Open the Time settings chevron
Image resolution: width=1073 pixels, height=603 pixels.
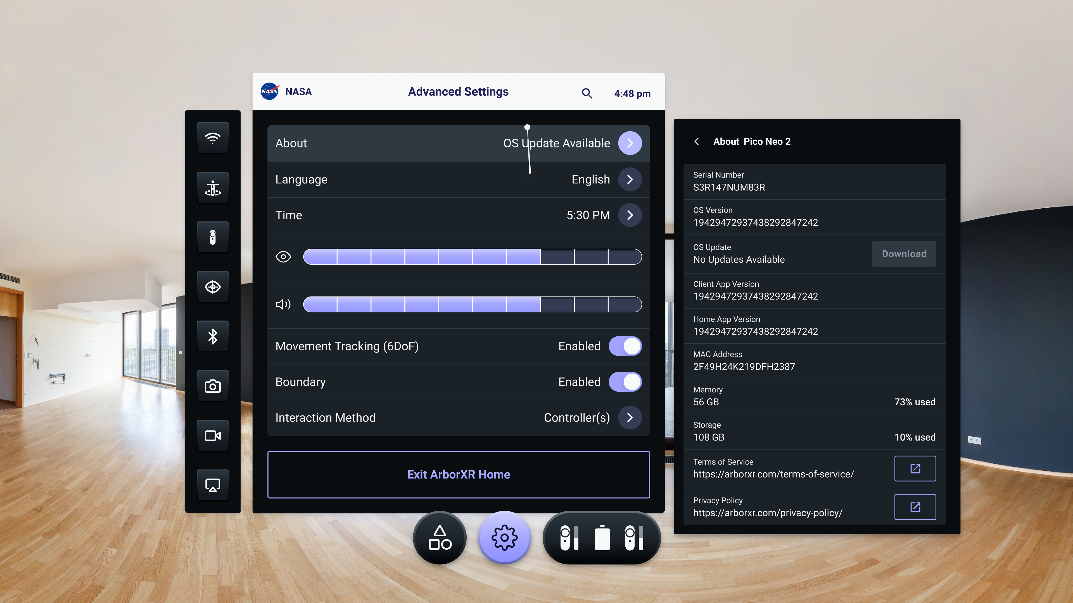[630, 215]
